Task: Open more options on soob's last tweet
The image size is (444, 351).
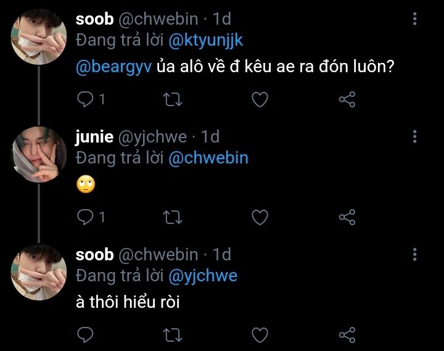Action: click(414, 254)
